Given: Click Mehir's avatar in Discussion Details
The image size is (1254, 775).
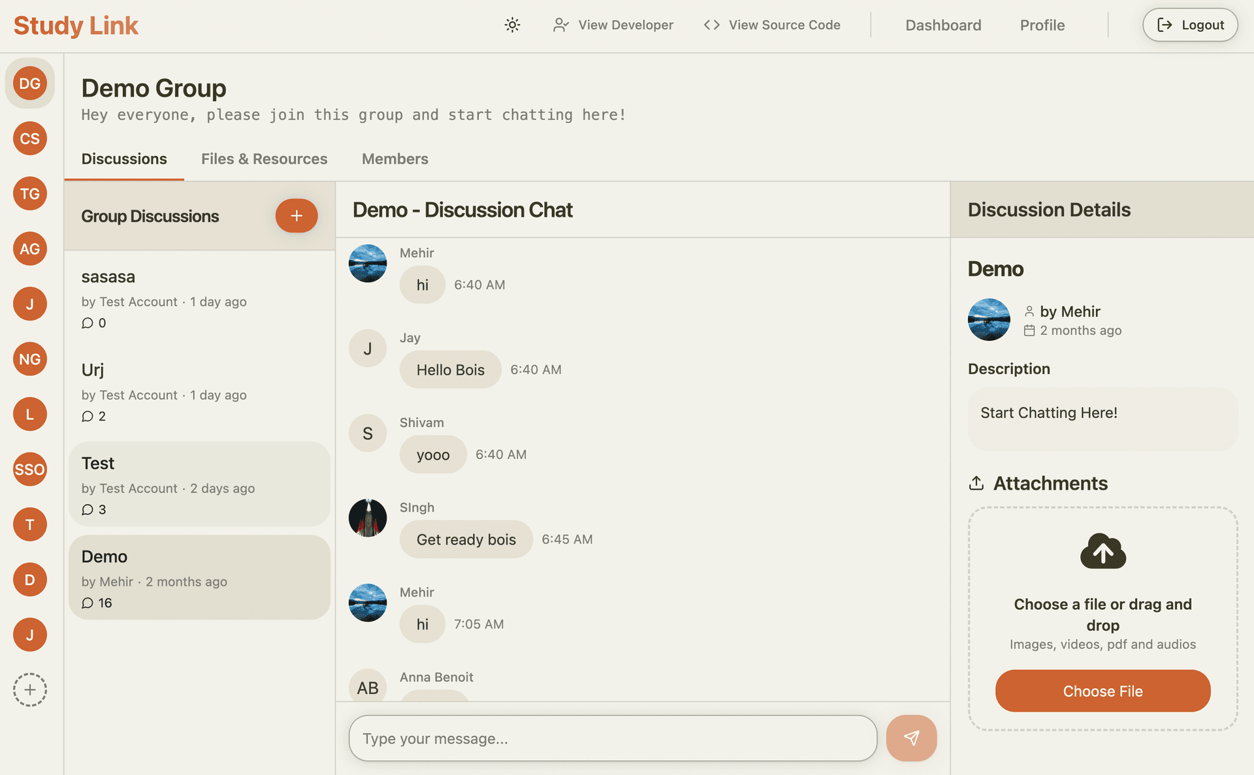Looking at the screenshot, I should click(988, 320).
